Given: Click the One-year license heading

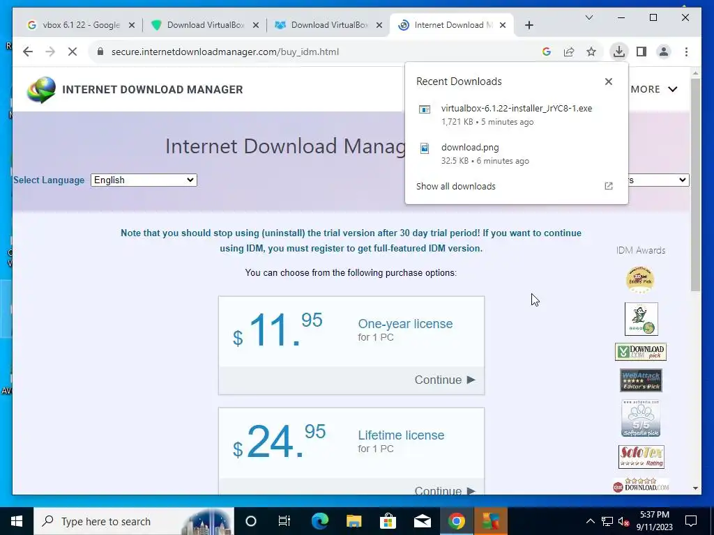Looking at the screenshot, I should (405, 323).
